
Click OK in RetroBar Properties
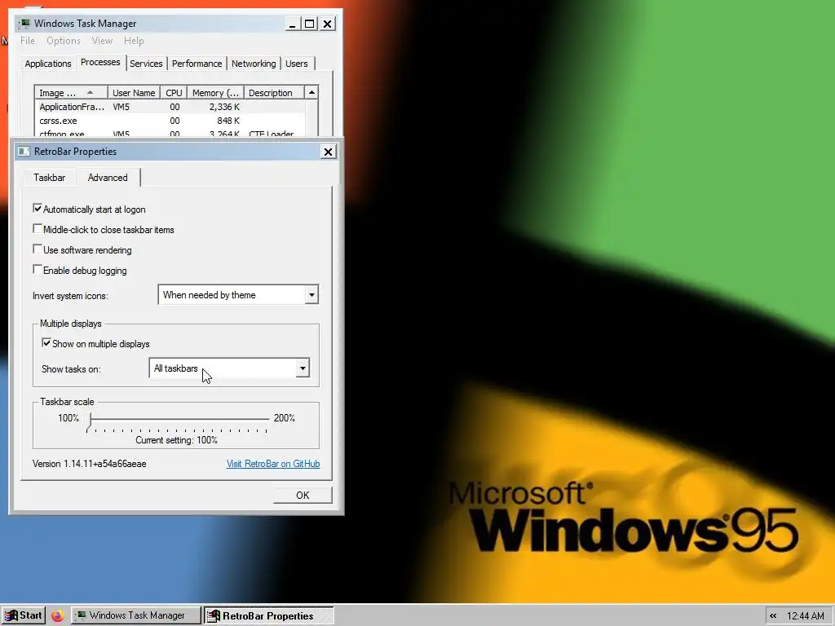[x=303, y=495]
